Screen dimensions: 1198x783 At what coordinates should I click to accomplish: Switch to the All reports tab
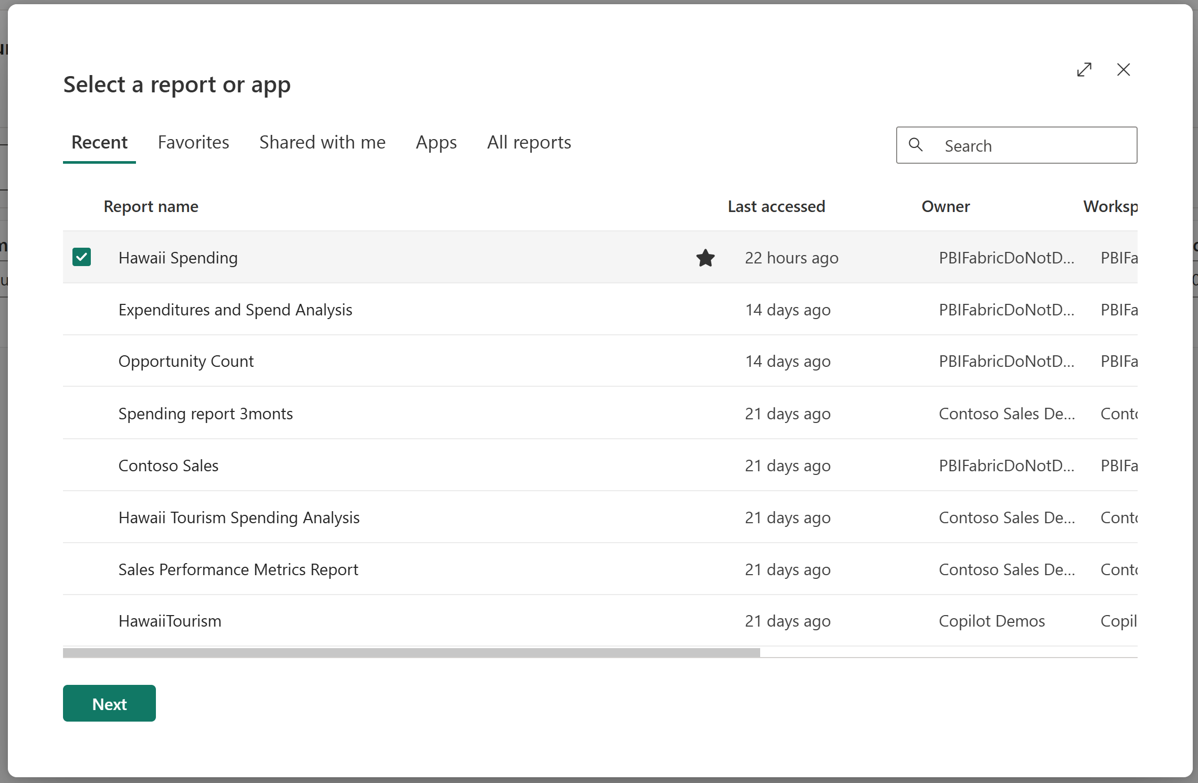coord(529,142)
